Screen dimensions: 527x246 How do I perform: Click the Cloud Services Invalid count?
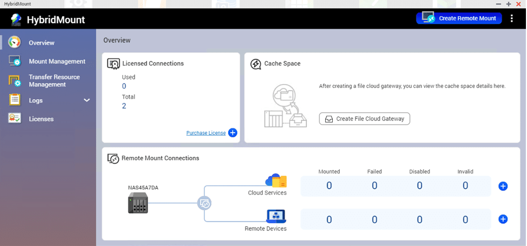coord(465,186)
